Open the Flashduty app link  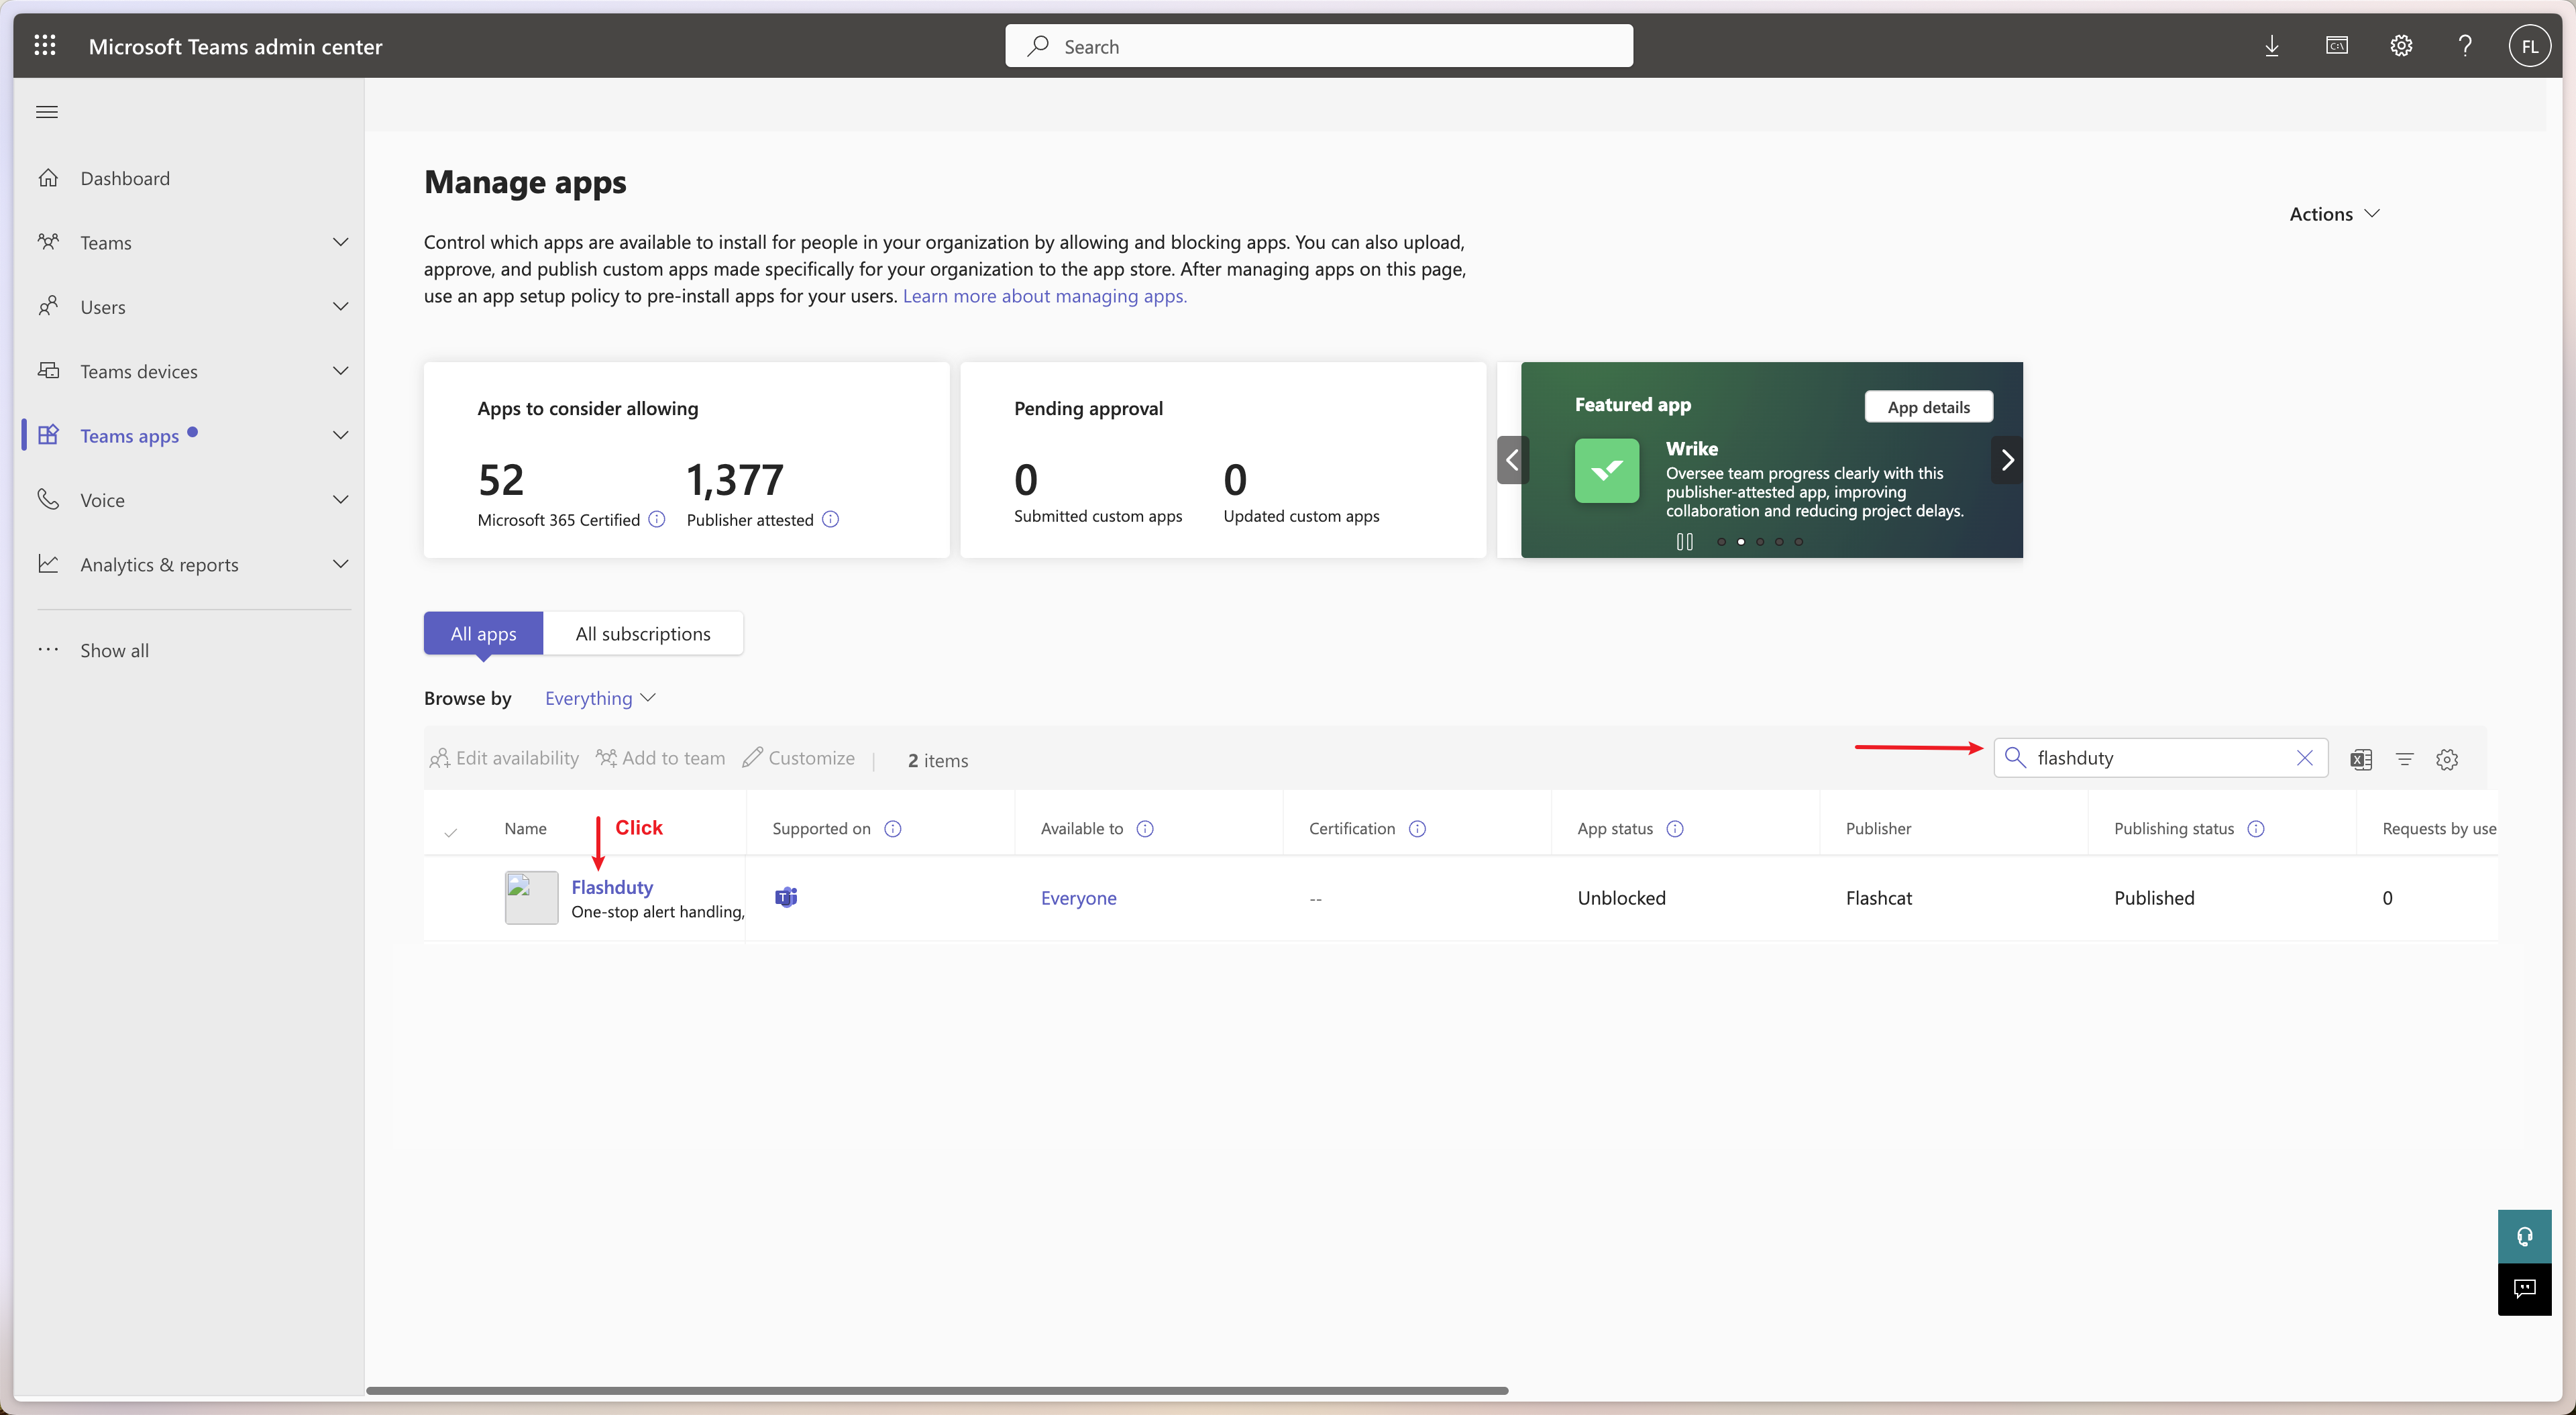(612, 887)
